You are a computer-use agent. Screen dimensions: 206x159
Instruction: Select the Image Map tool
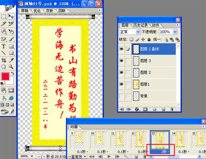click(4, 32)
